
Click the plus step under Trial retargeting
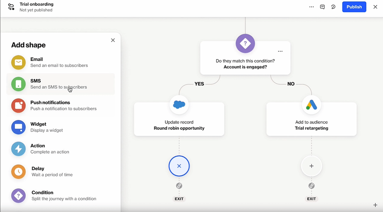click(x=311, y=166)
